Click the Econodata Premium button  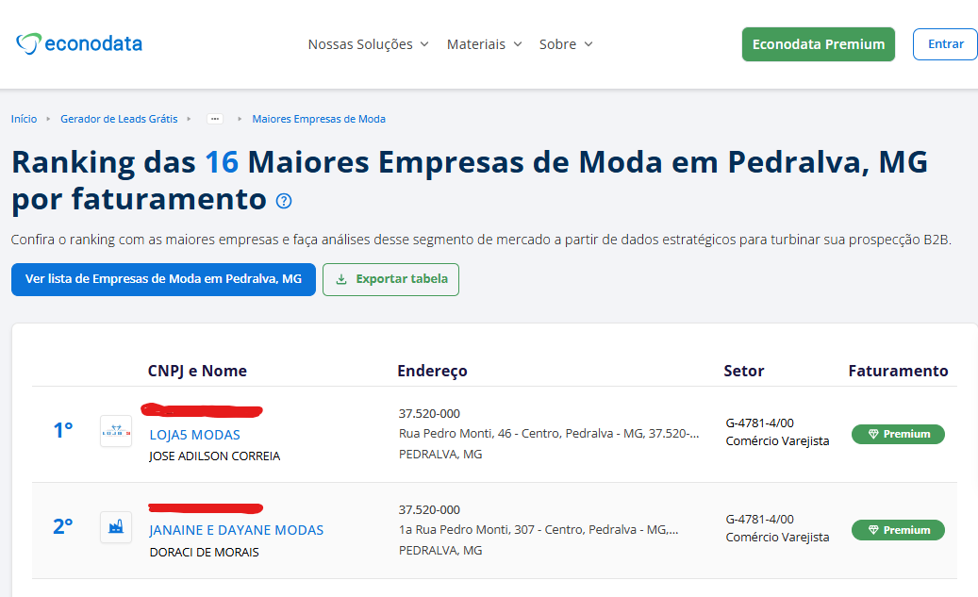(x=818, y=44)
